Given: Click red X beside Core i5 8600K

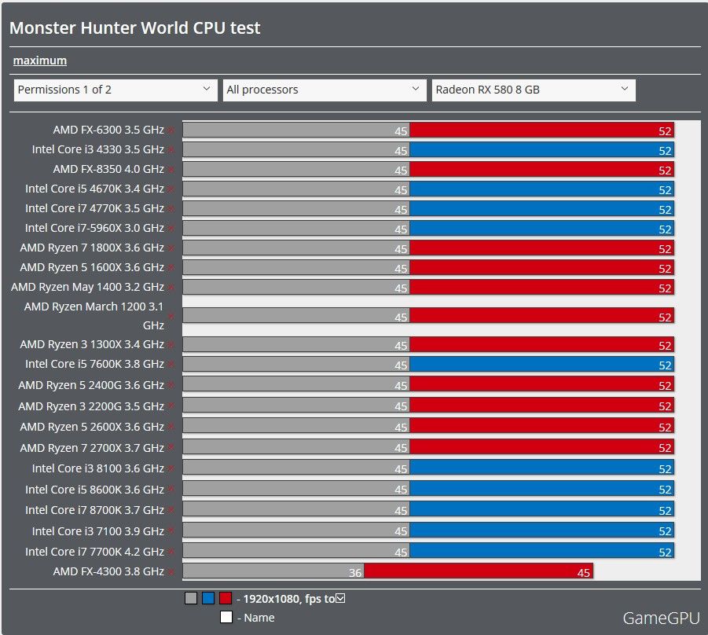Looking at the screenshot, I should [x=171, y=489].
